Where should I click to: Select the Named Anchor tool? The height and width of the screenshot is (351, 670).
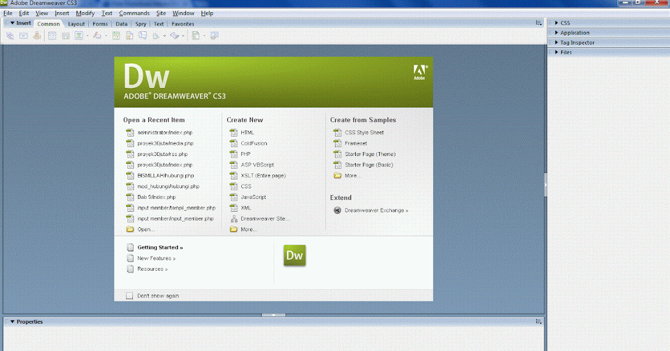(x=37, y=35)
